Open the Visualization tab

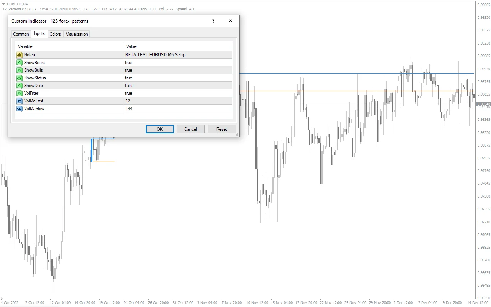click(76, 34)
